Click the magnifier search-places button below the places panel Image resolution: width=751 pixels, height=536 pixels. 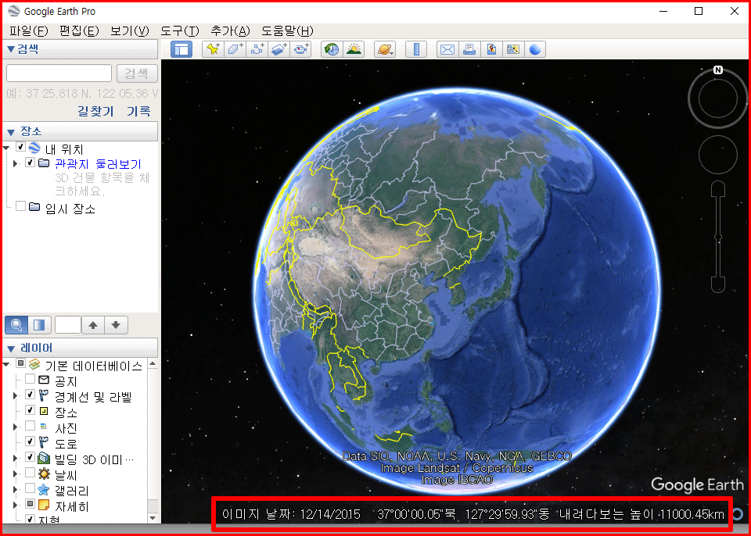pos(16,325)
